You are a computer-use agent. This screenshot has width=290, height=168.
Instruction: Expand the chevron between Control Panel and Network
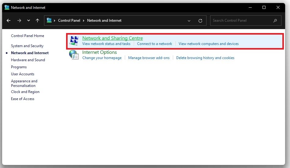tap(84, 21)
